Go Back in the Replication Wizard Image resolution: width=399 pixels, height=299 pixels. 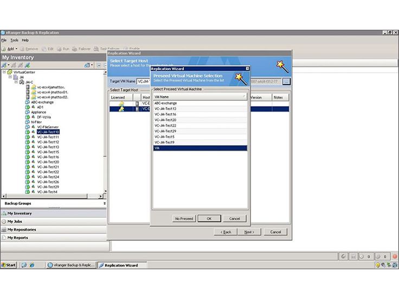[x=226, y=232]
